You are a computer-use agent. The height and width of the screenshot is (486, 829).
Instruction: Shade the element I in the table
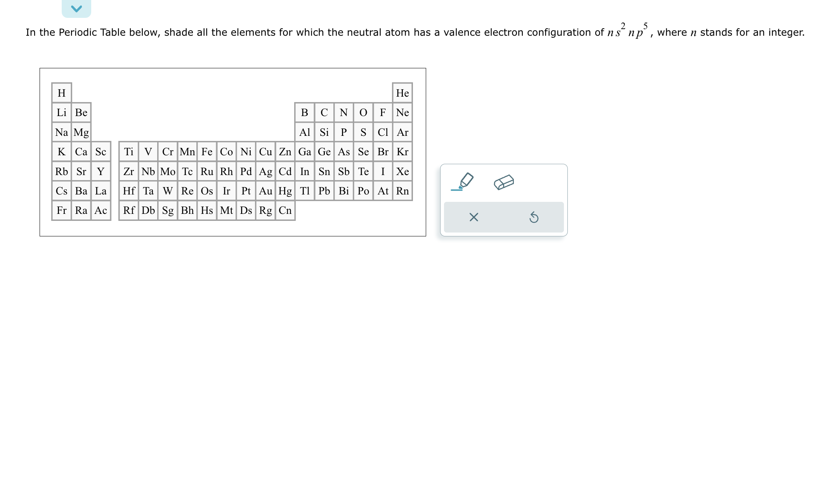tap(382, 172)
